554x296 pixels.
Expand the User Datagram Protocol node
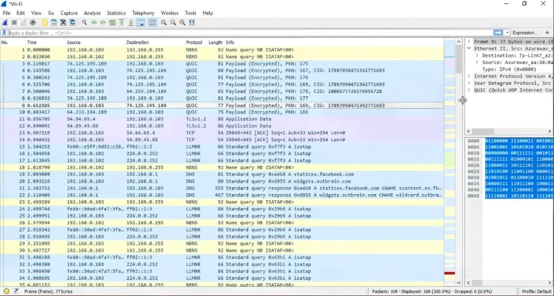[x=469, y=83]
